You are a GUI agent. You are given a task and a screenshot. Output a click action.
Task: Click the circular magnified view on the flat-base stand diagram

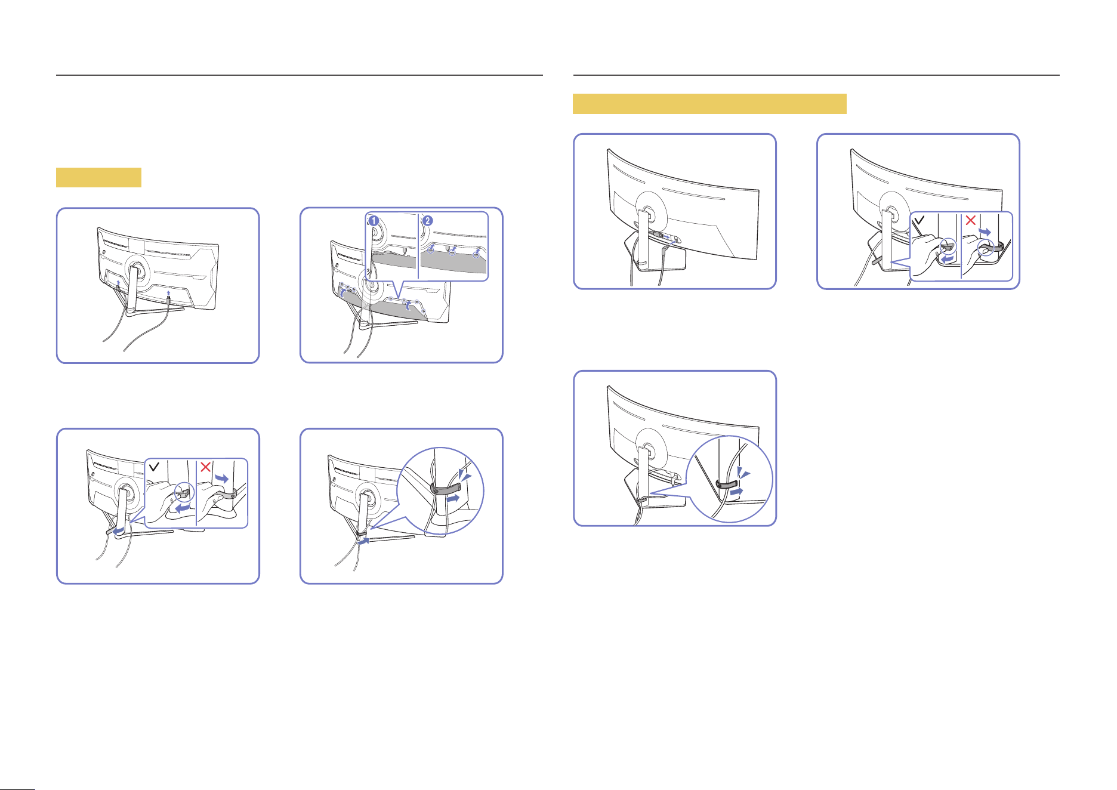tap(730, 479)
